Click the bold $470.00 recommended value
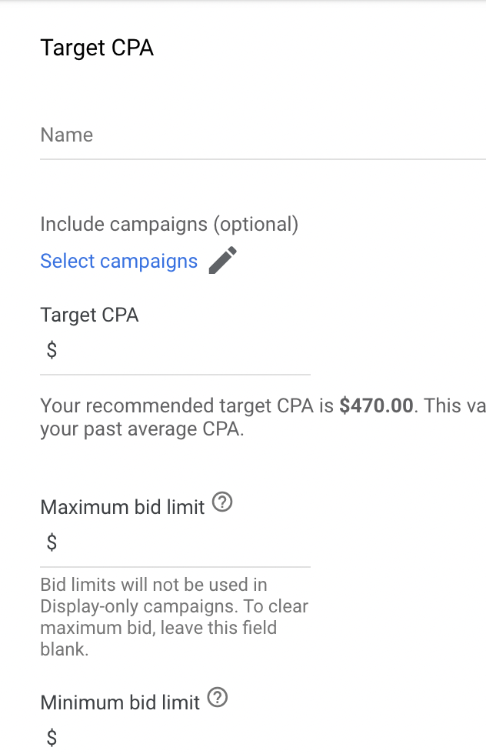 coord(376,405)
